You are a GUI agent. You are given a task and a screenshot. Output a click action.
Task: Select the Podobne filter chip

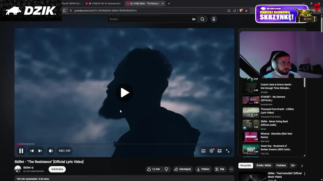[x=281, y=165]
